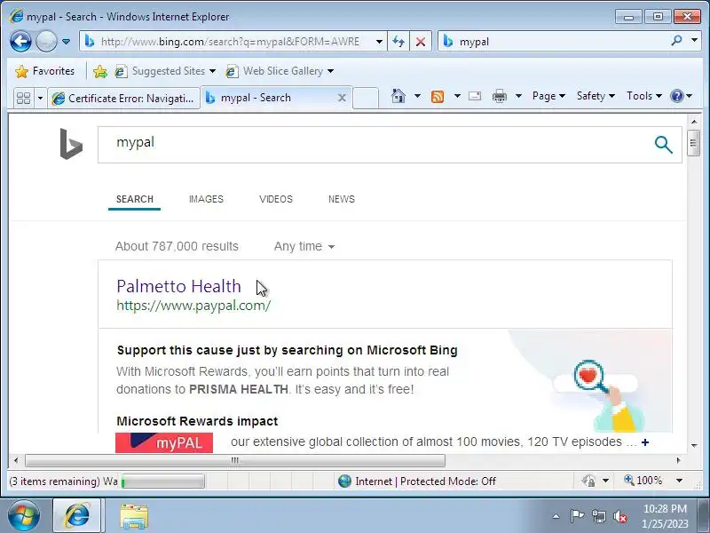The width and height of the screenshot is (710, 533).
Task: Click the magnifier icon in IE search box
Action: point(676,41)
